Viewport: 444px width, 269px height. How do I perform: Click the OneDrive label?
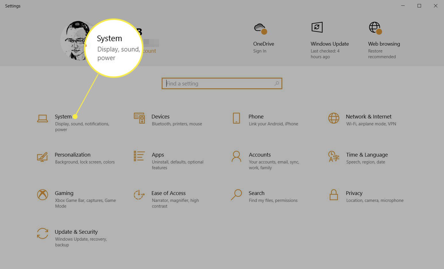click(264, 44)
